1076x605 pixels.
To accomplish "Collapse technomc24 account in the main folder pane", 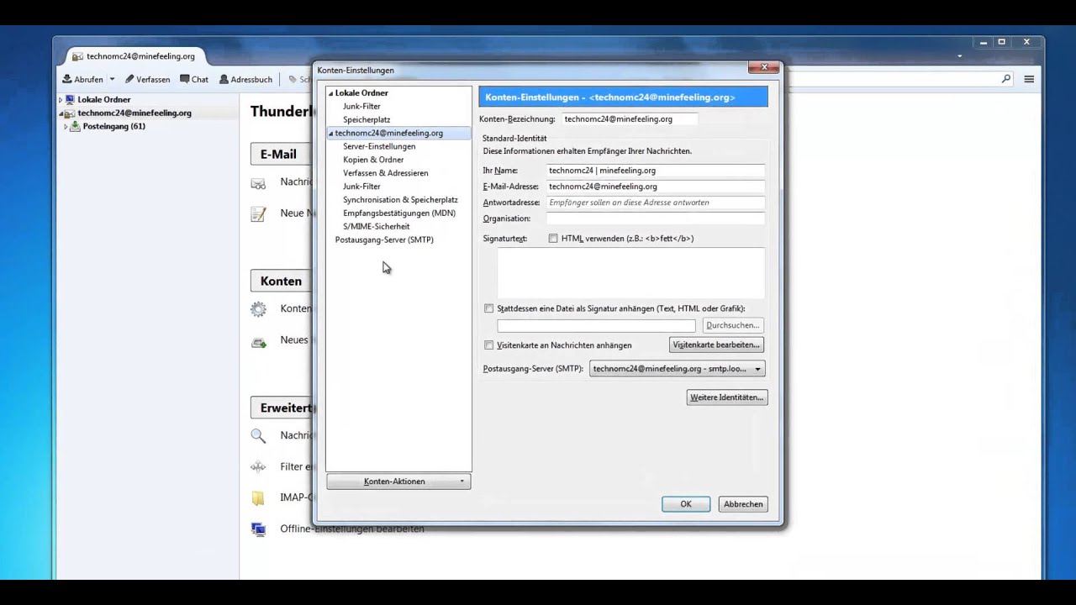I will [61, 113].
